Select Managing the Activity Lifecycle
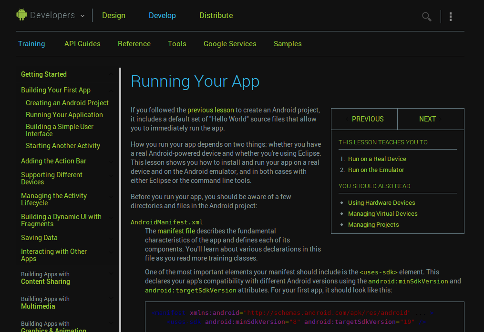 [x=54, y=199]
